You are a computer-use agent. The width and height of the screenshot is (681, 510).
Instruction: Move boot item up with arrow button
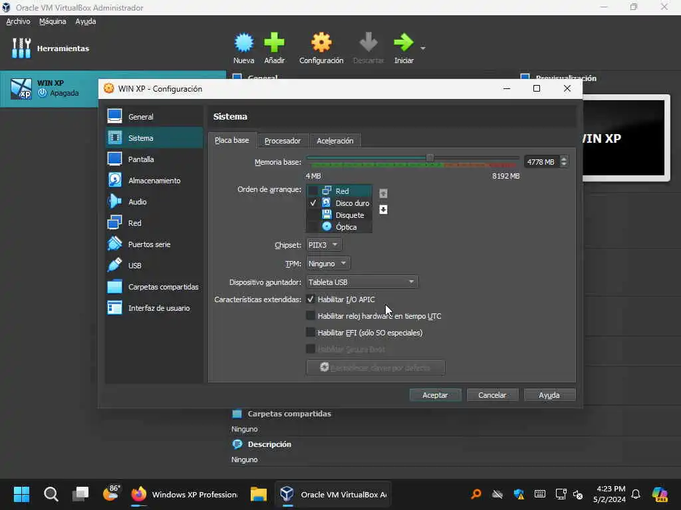click(383, 193)
